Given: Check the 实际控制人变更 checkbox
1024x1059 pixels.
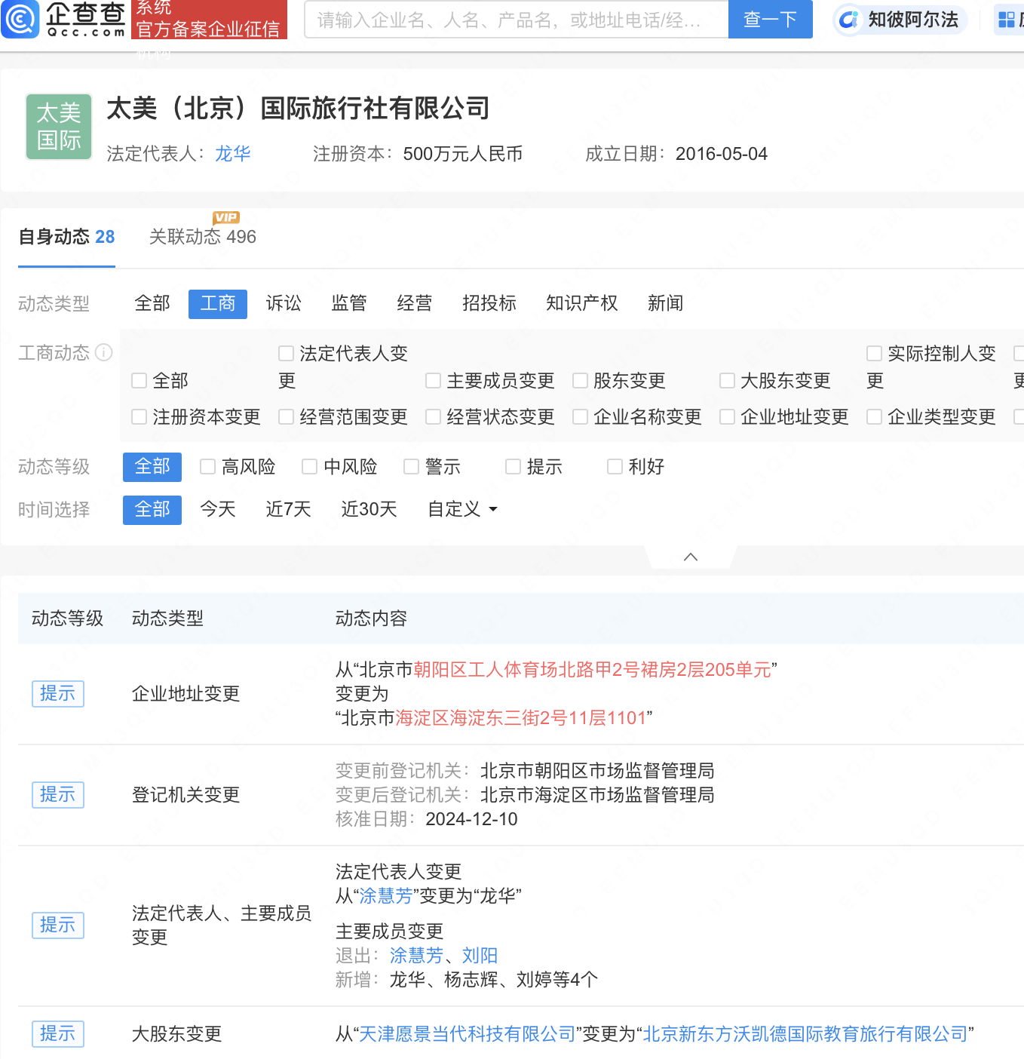Looking at the screenshot, I should pyautogui.click(x=874, y=353).
